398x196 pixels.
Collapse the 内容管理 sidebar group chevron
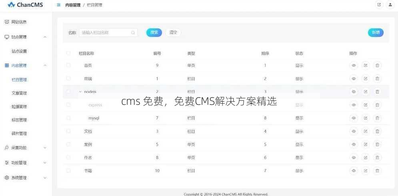[45, 66]
